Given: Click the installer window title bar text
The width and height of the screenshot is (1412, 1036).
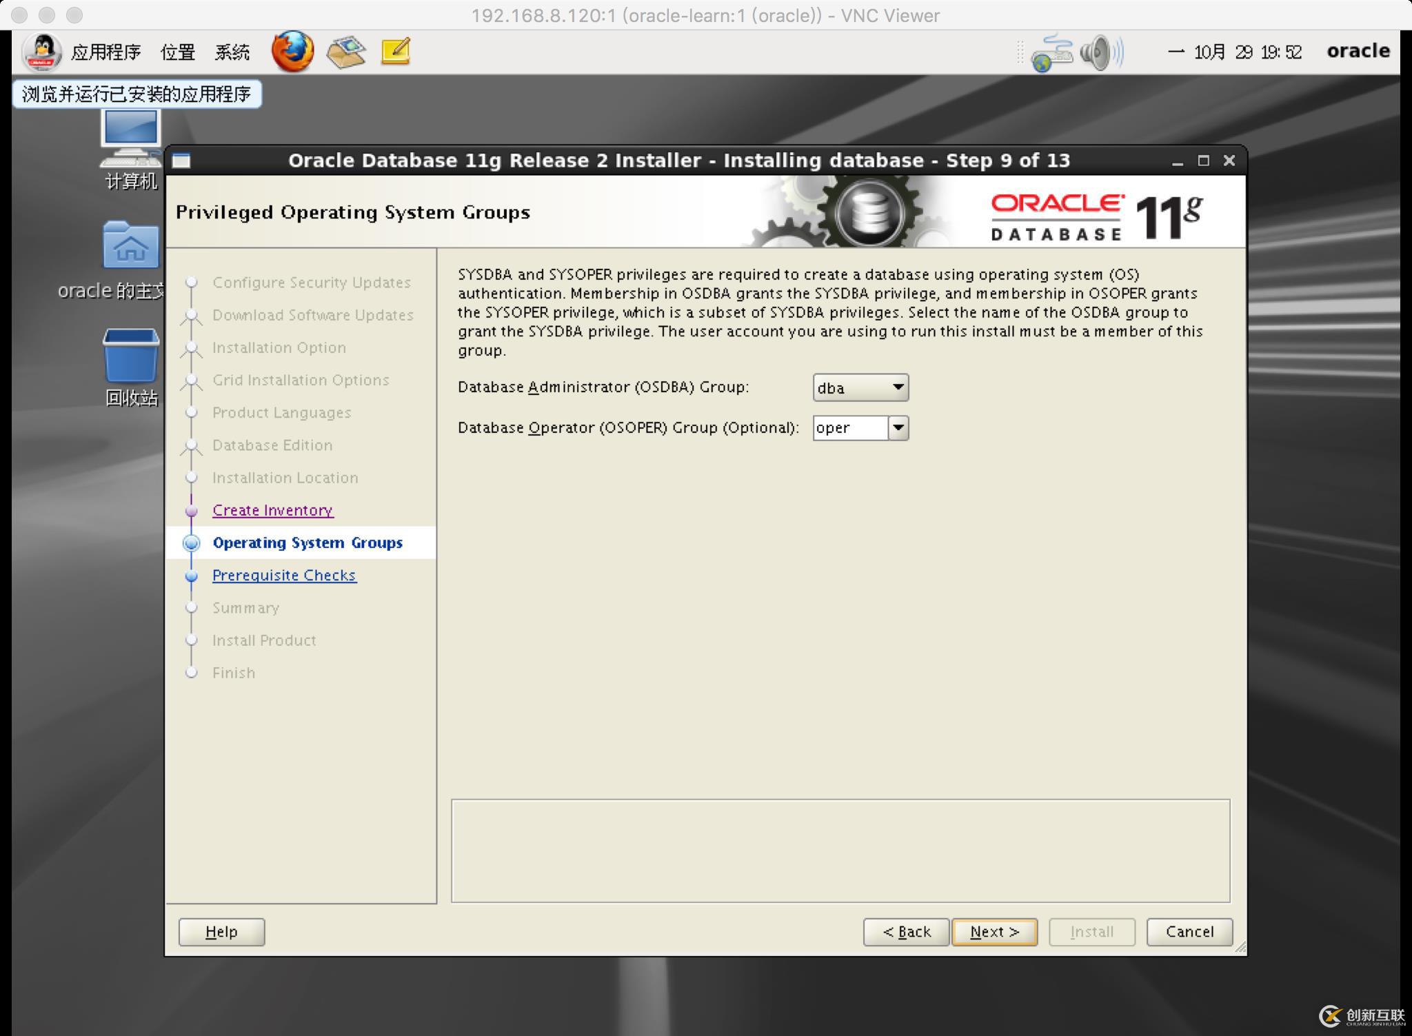Looking at the screenshot, I should (x=679, y=161).
